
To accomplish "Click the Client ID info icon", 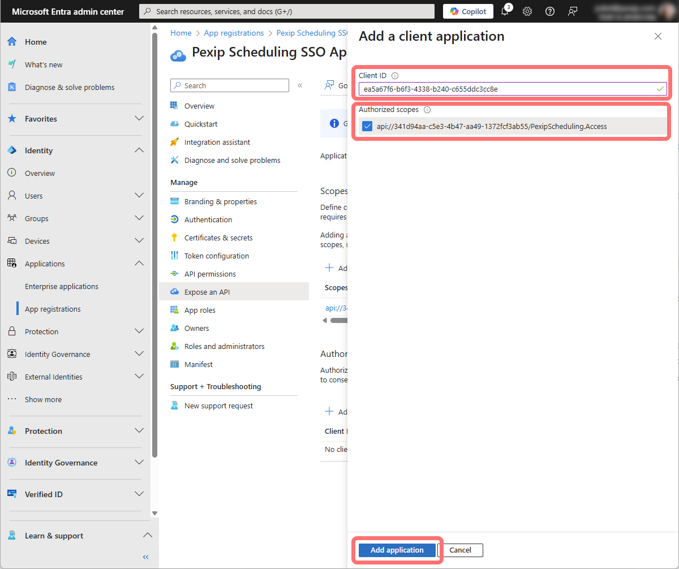I will 395,76.
